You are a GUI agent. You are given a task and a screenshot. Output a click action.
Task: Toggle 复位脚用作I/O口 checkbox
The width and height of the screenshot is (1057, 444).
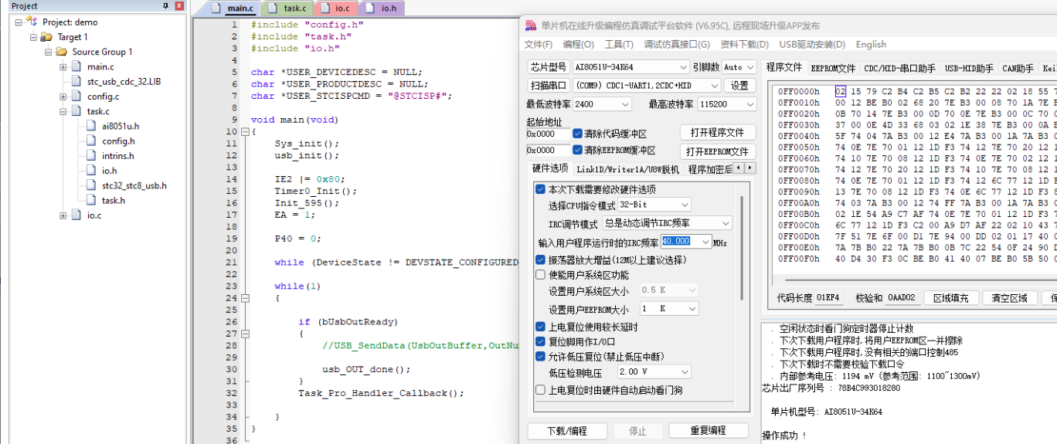click(x=540, y=341)
